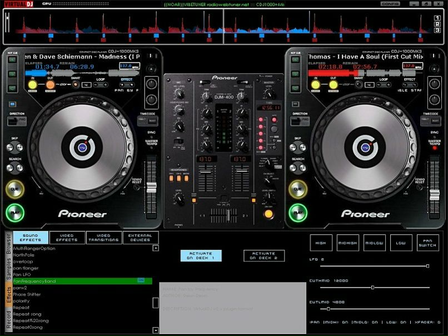
Task: Click the MIDHIGH band button
Action: 348,243
